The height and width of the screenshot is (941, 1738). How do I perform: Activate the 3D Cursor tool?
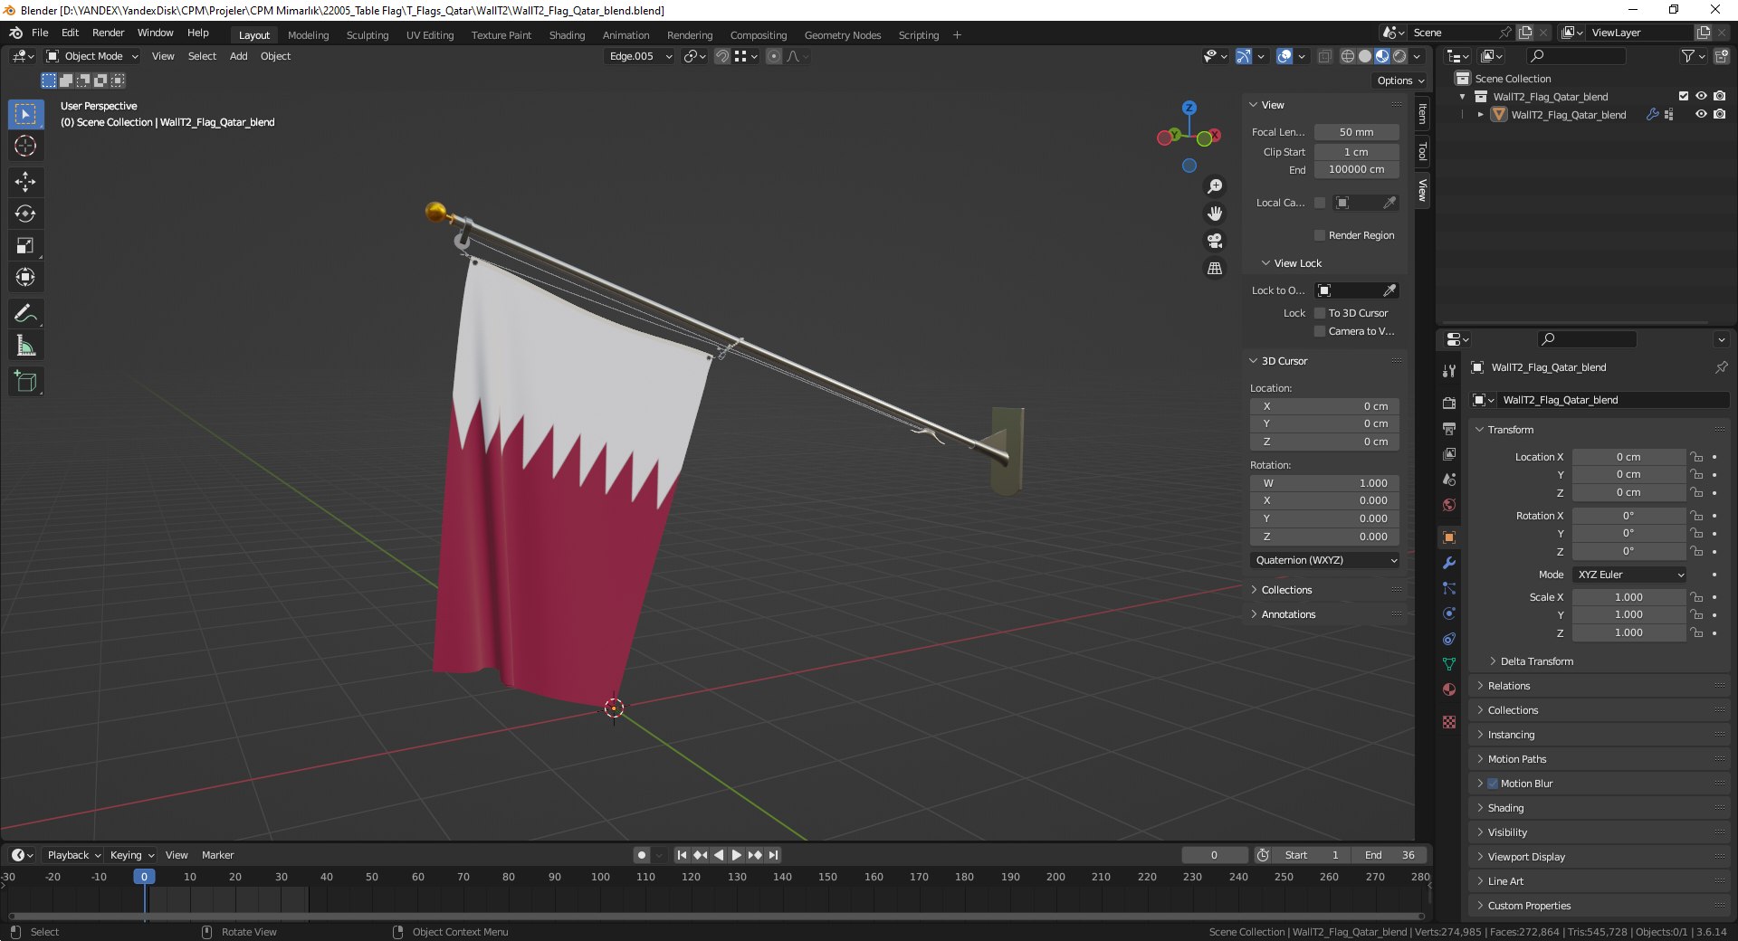point(25,146)
